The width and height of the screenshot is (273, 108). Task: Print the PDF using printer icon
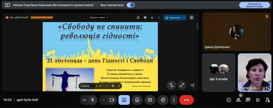click(x=145, y=18)
